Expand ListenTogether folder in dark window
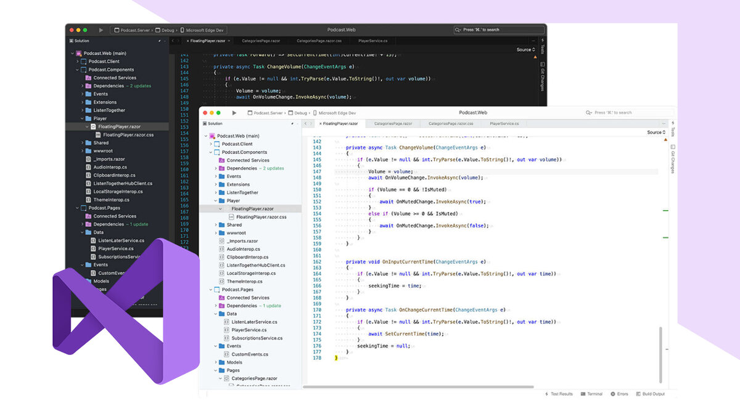 [x=82, y=110]
